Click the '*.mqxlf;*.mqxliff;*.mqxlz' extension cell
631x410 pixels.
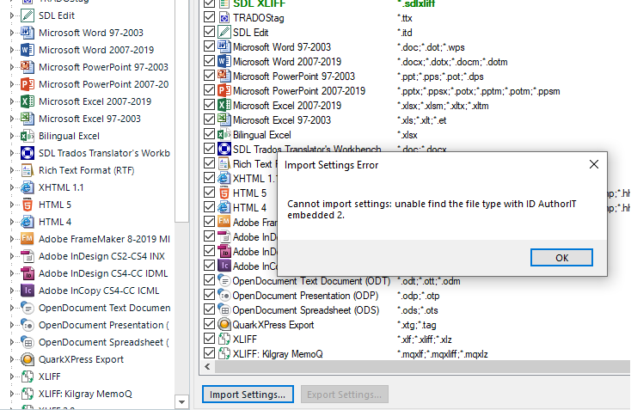(x=442, y=354)
